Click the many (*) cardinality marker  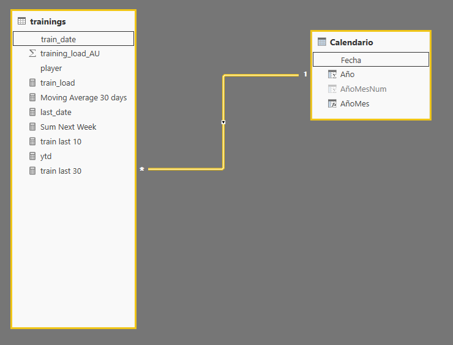[142, 169]
